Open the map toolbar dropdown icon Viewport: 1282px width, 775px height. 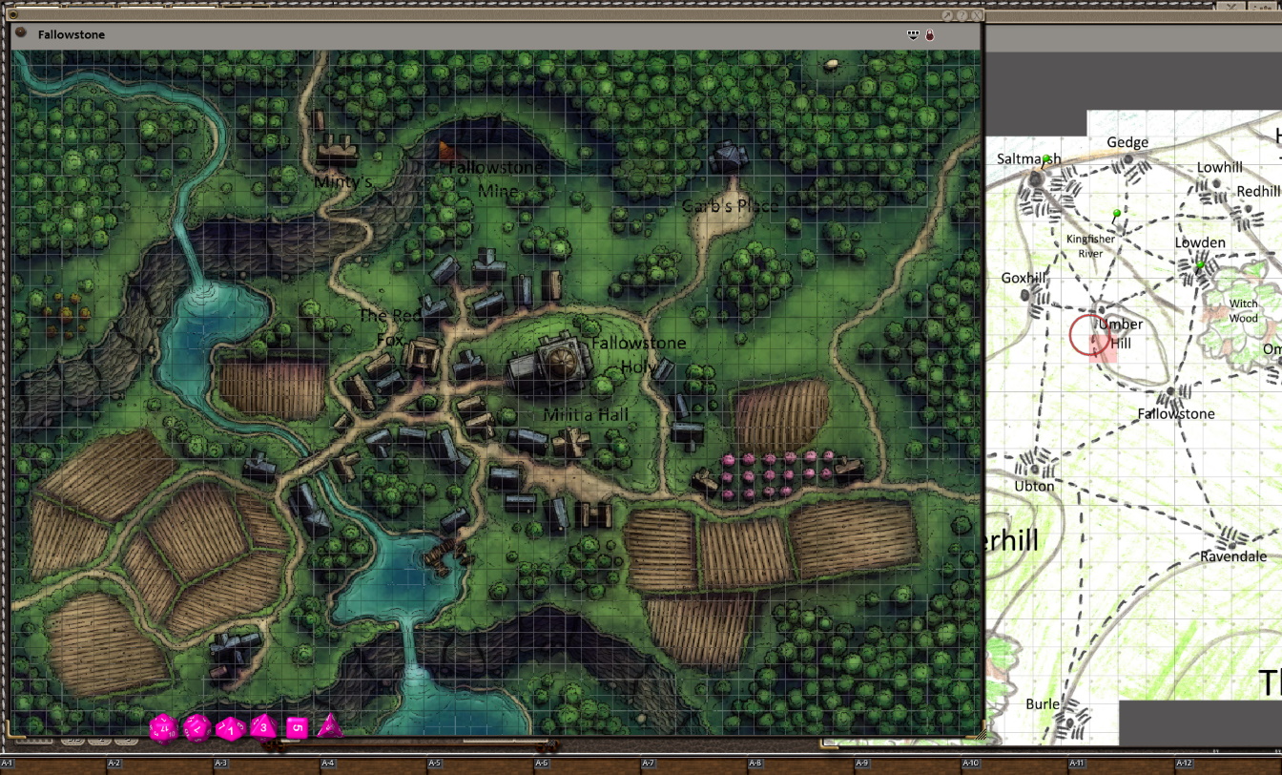coord(913,35)
